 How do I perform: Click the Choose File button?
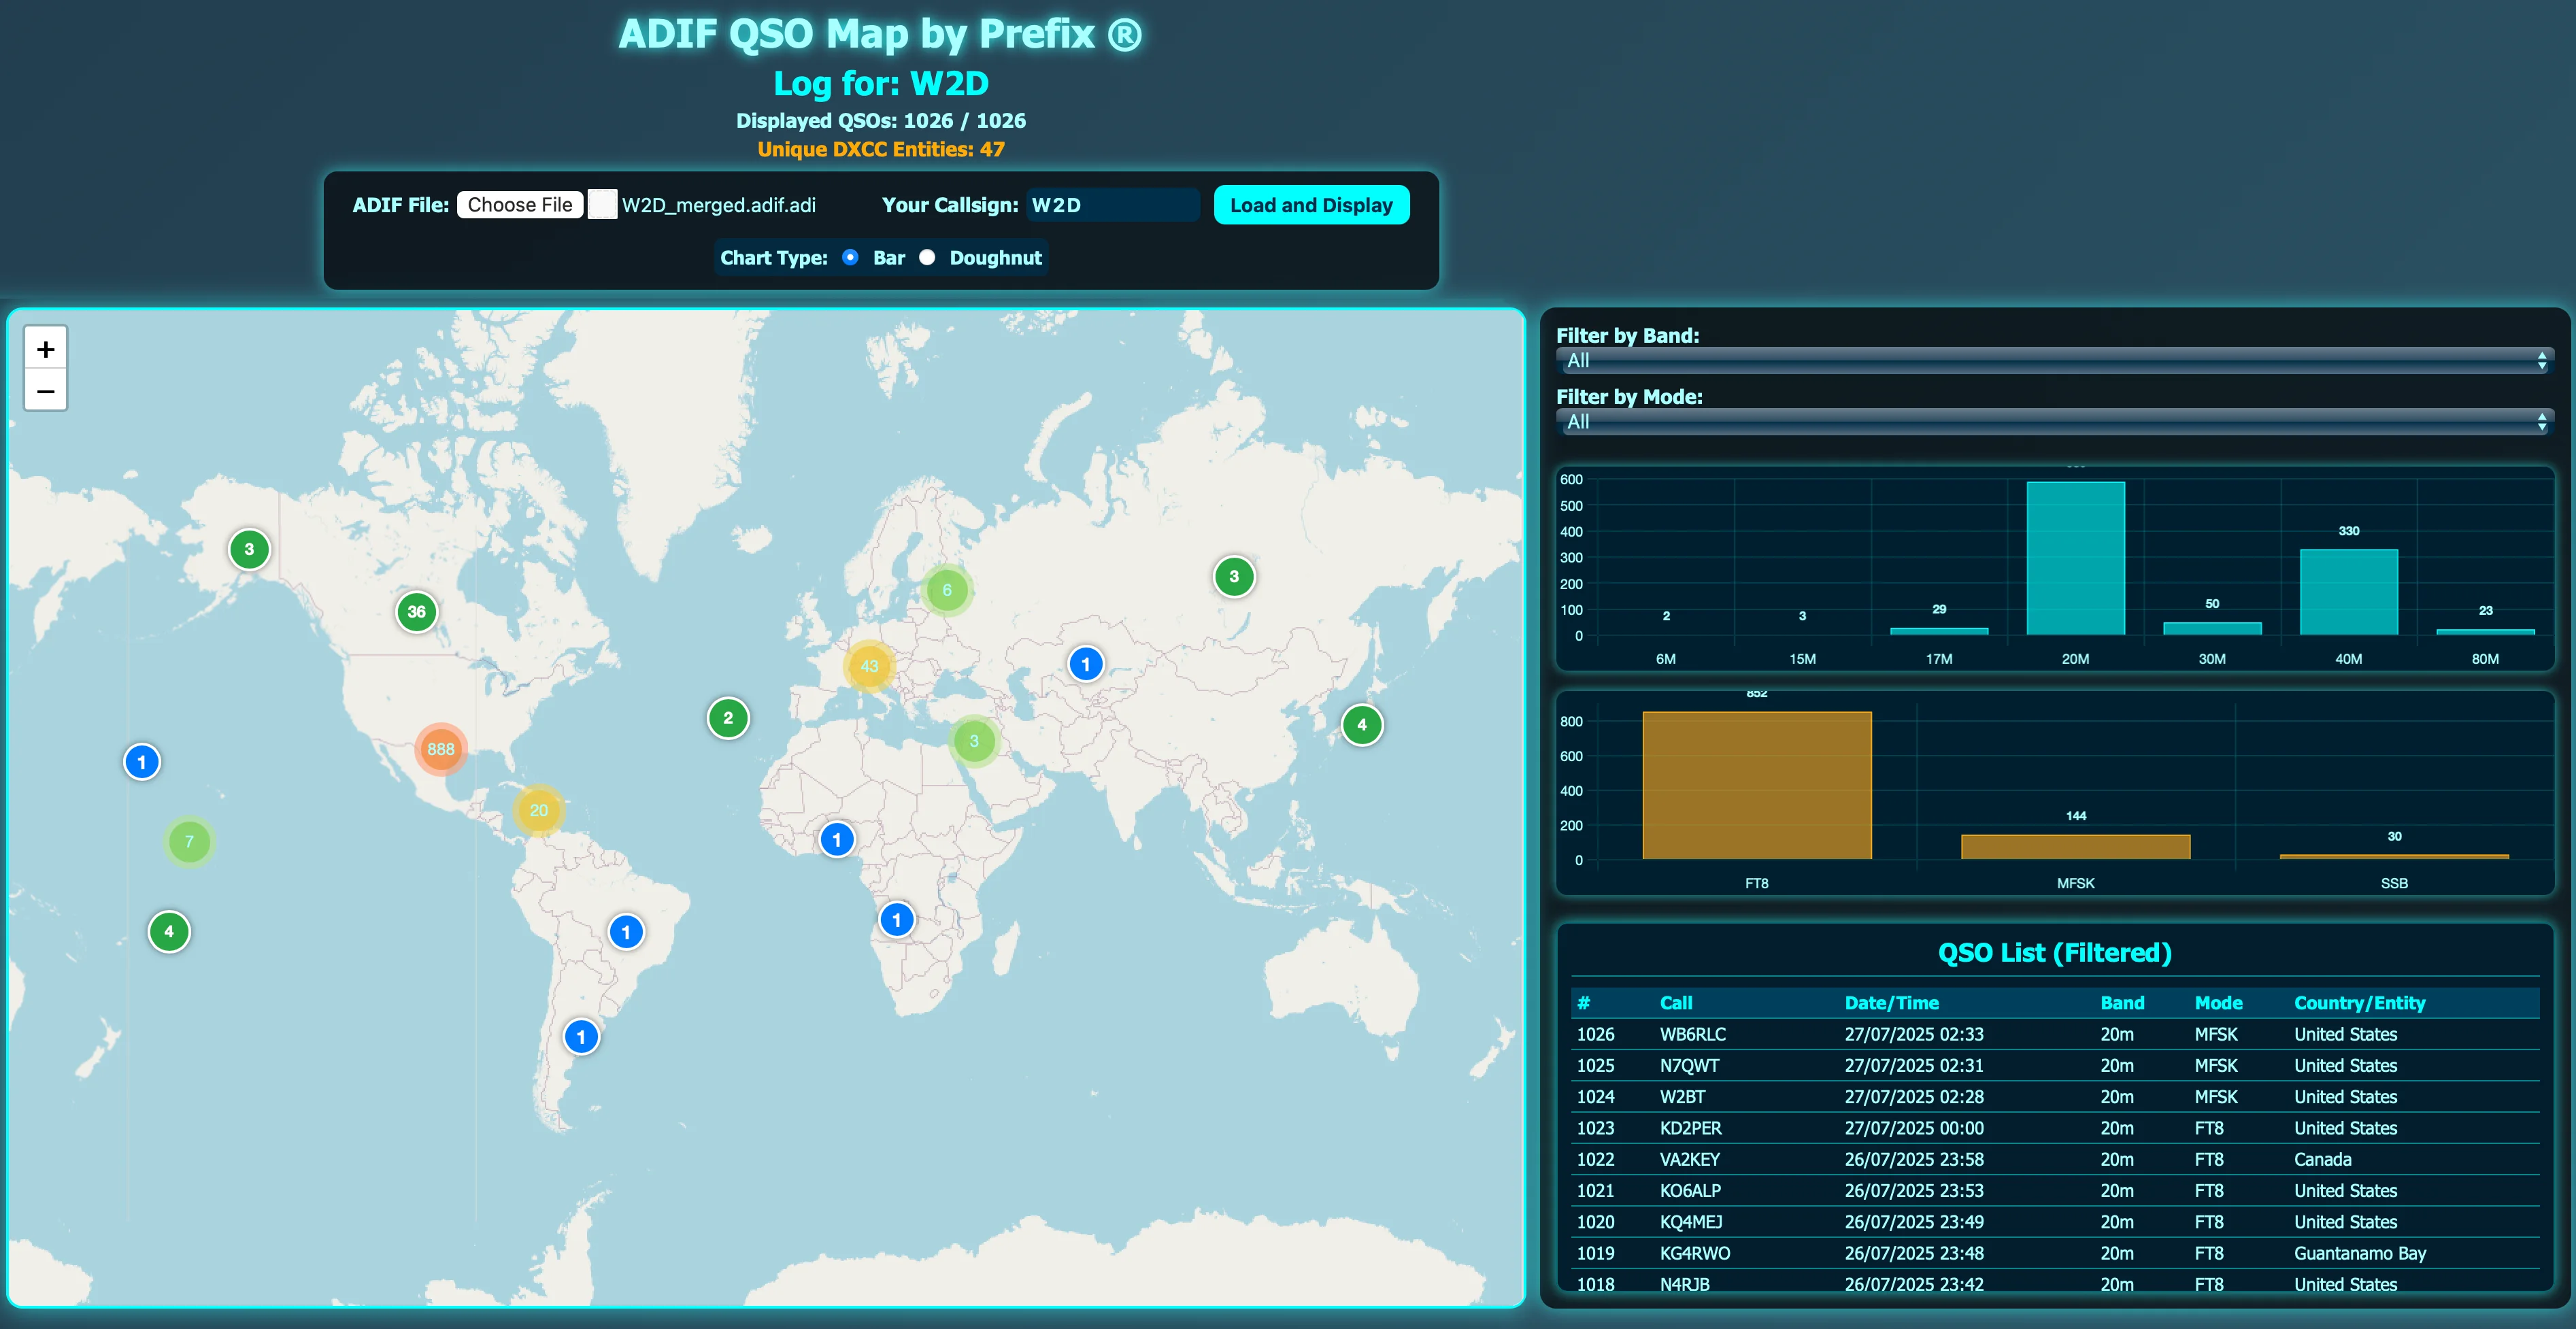pyautogui.click(x=520, y=205)
